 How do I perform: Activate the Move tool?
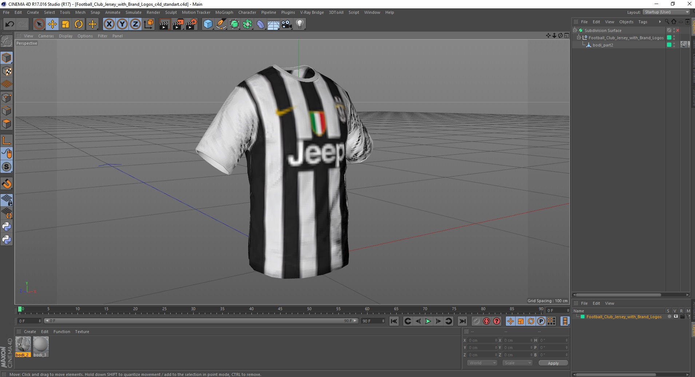coord(52,24)
